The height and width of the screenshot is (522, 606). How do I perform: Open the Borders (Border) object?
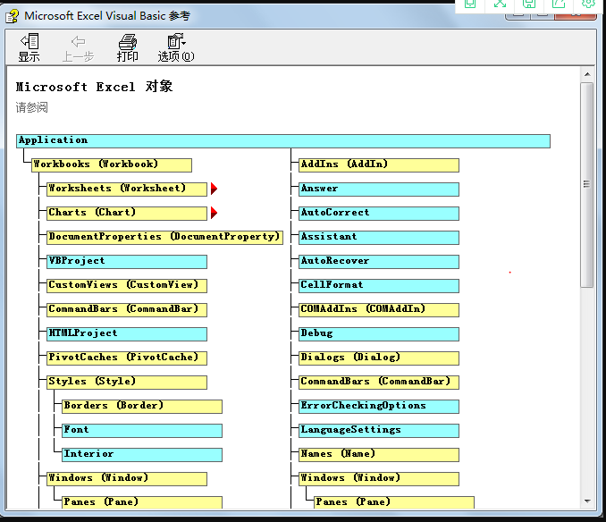coord(142,407)
